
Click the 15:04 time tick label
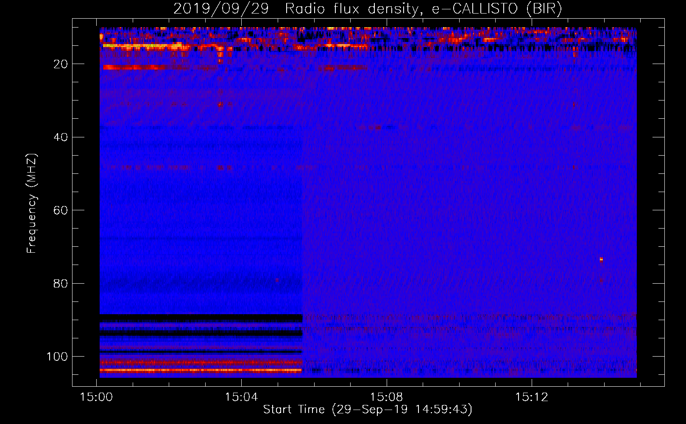(241, 397)
